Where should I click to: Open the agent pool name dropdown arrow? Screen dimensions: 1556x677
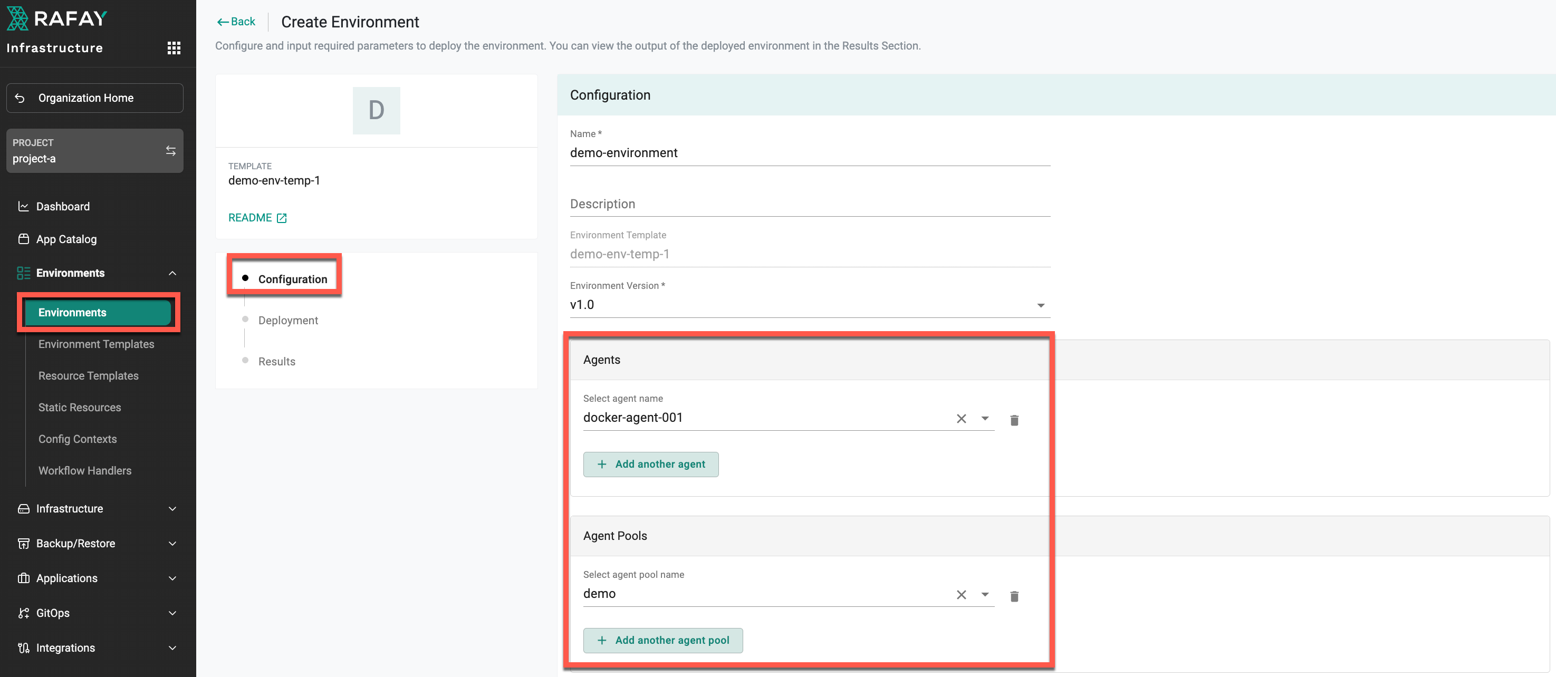click(985, 595)
